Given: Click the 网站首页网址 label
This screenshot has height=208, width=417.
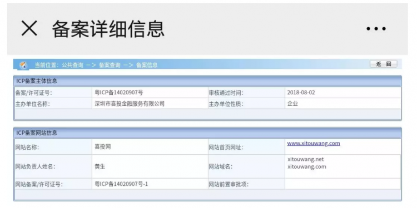Looking at the screenshot, I should coord(226,147).
